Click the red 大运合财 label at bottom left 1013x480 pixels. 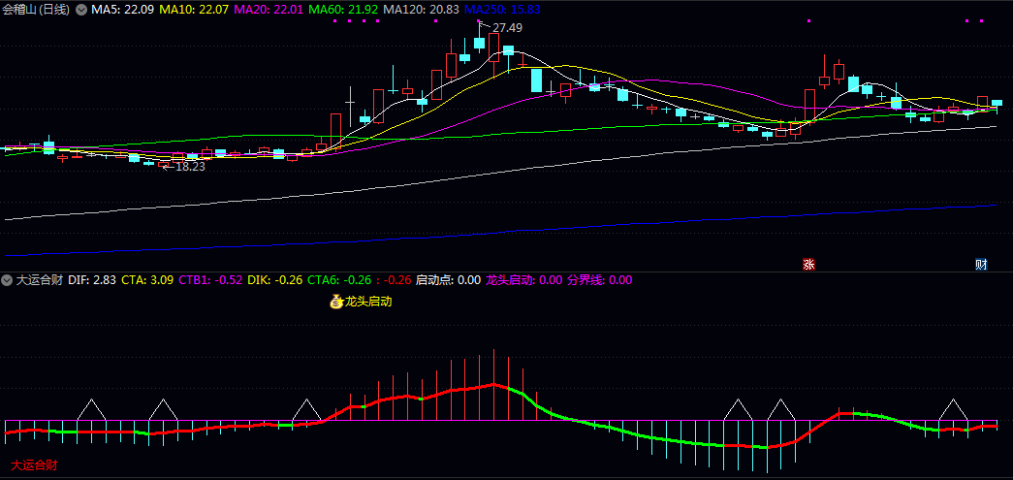click(34, 465)
